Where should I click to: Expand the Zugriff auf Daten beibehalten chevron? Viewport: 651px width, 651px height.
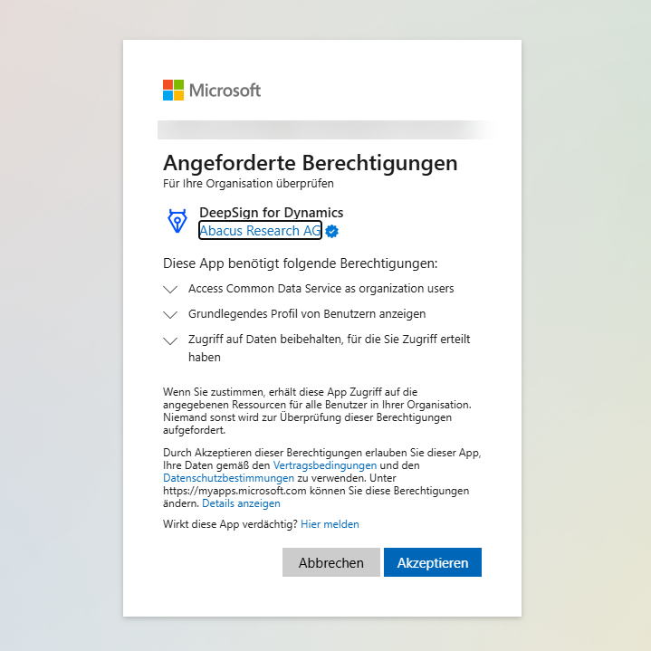pos(170,340)
